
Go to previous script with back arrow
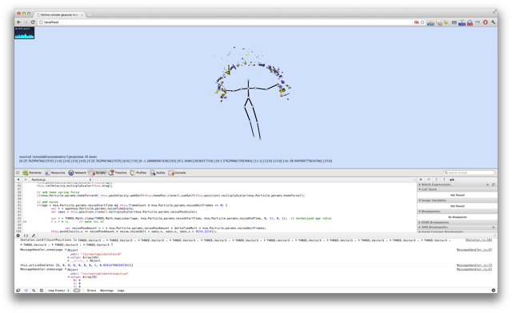point(18,180)
